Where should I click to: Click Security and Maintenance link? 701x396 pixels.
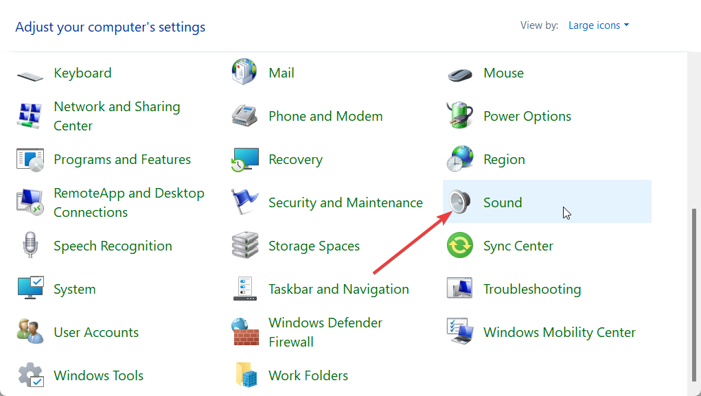(x=345, y=203)
